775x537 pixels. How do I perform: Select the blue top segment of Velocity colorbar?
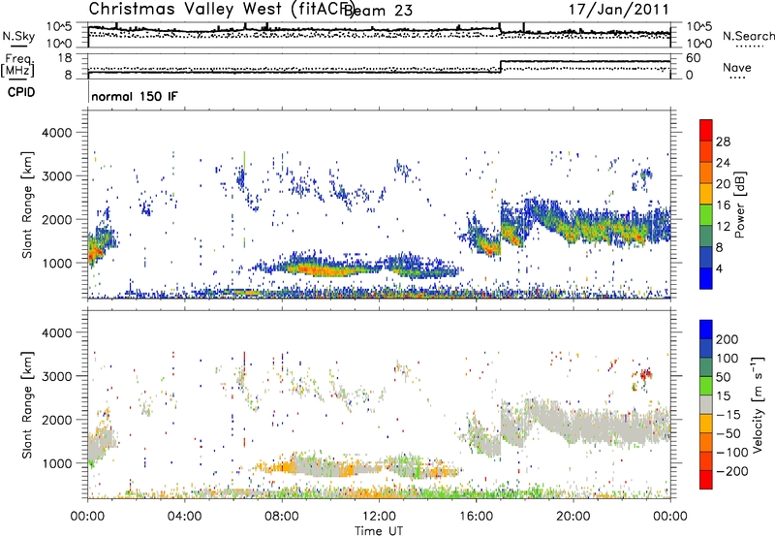(706, 330)
